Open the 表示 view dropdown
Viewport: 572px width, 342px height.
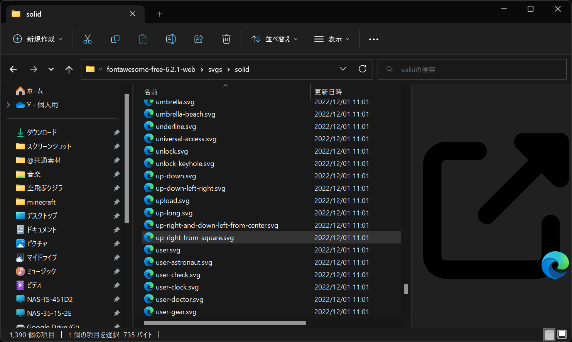(x=332, y=39)
